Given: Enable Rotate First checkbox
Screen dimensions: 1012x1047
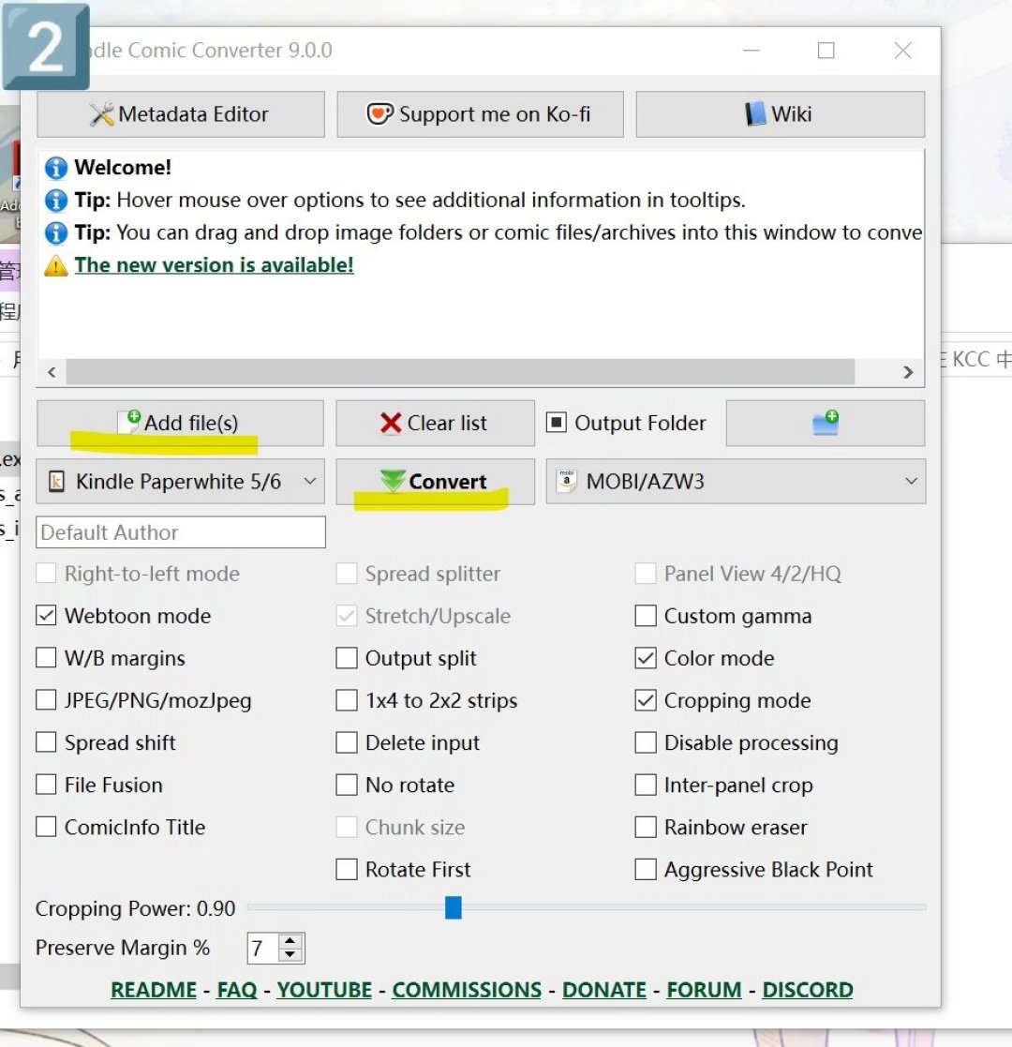Looking at the screenshot, I should (x=347, y=870).
